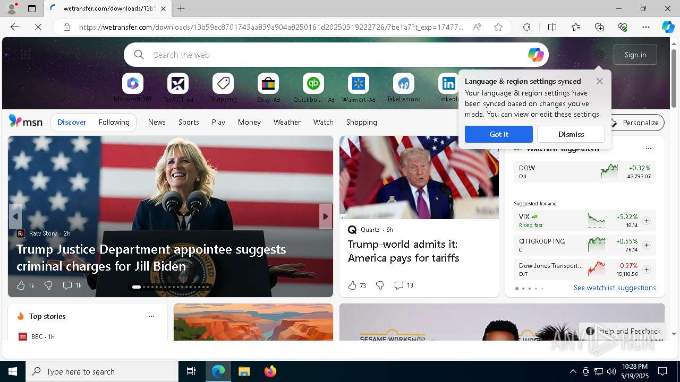Open the Watch menu item

click(x=324, y=122)
